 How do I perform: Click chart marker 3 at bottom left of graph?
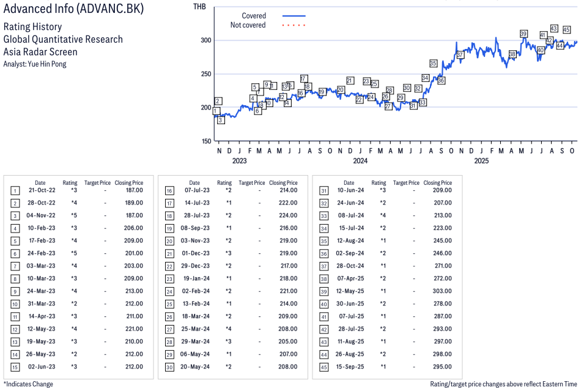point(221,120)
